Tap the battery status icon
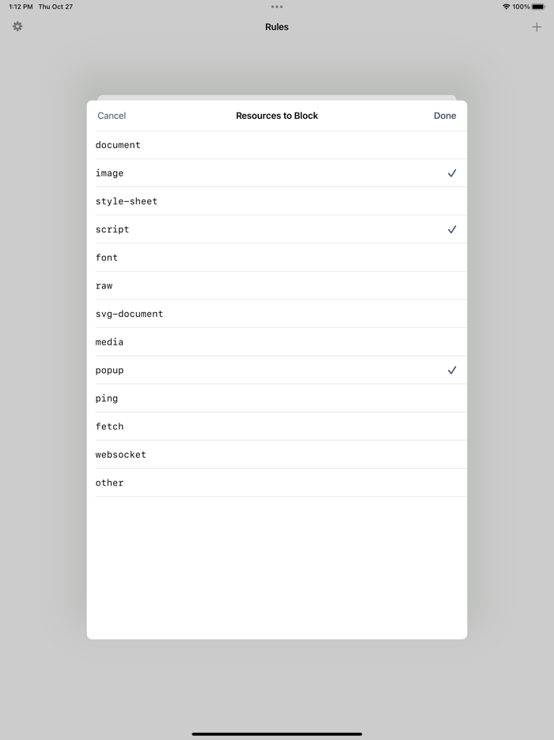 click(538, 6)
